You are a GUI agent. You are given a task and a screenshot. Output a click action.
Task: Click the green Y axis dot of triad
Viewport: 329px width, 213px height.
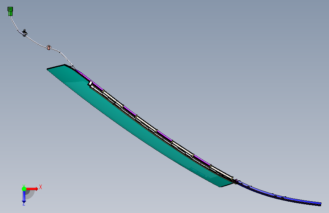(24, 189)
